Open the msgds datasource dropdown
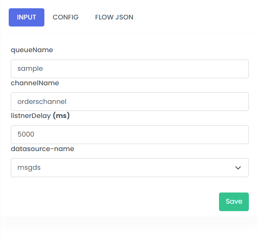 click(x=130, y=168)
